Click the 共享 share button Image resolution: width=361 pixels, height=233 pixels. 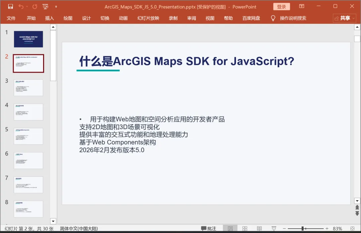[345, 18]
